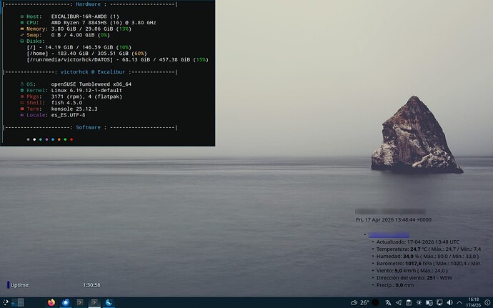
Task: Click the OS openSUSE Tumbleweed line
Action: [x=76, y=84]
